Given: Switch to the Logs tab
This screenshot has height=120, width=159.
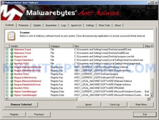Looking at the screenshot, I should (x=64, y=25).
